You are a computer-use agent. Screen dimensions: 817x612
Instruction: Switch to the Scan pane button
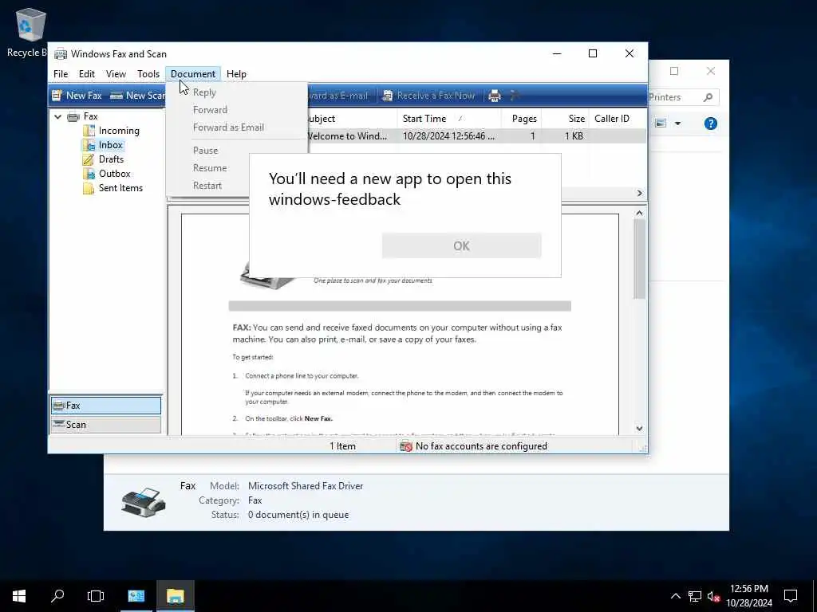[x=106, y=425]
